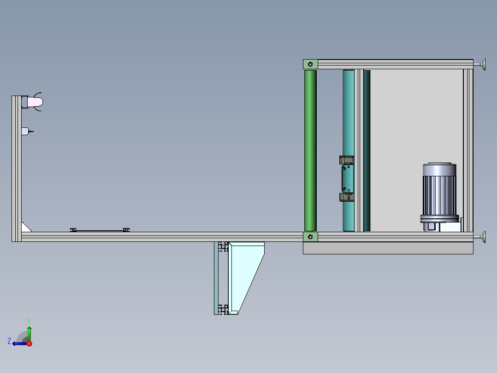Select the upper slotted profile on the hanging bracket

pyautogui.click(x=223, y=247)
